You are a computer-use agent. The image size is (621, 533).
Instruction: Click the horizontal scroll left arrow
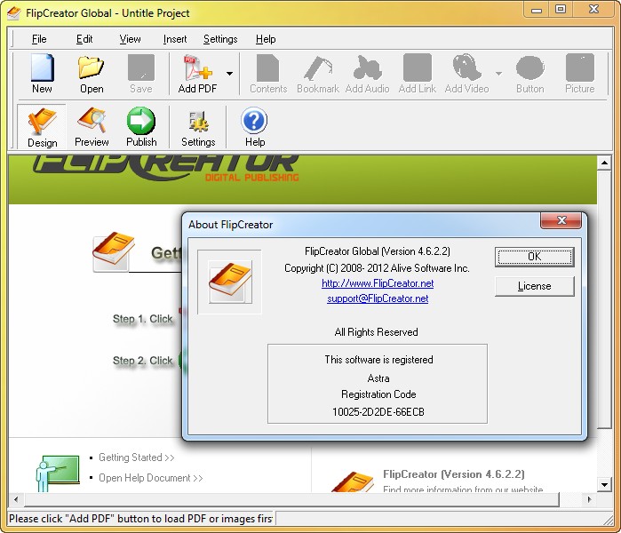coord(15,499)
